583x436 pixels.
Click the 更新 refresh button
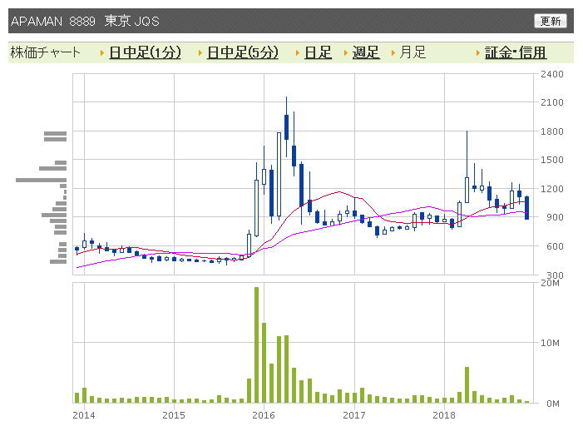point(551,21)
